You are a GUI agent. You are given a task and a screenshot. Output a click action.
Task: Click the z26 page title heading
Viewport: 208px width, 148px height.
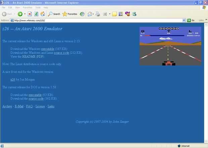32,29
